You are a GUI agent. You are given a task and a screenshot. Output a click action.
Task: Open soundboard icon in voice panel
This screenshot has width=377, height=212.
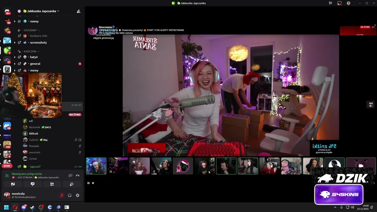72,184
